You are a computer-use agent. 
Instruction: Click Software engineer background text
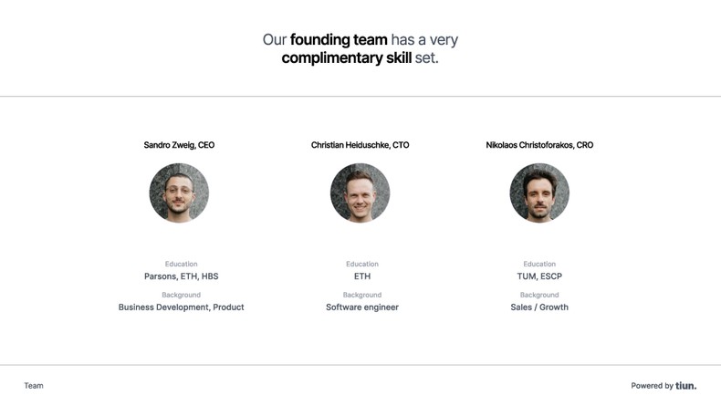tap(362, 307)
